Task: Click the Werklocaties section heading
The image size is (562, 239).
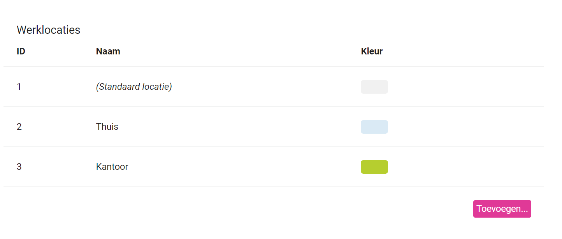Action: 49,30
